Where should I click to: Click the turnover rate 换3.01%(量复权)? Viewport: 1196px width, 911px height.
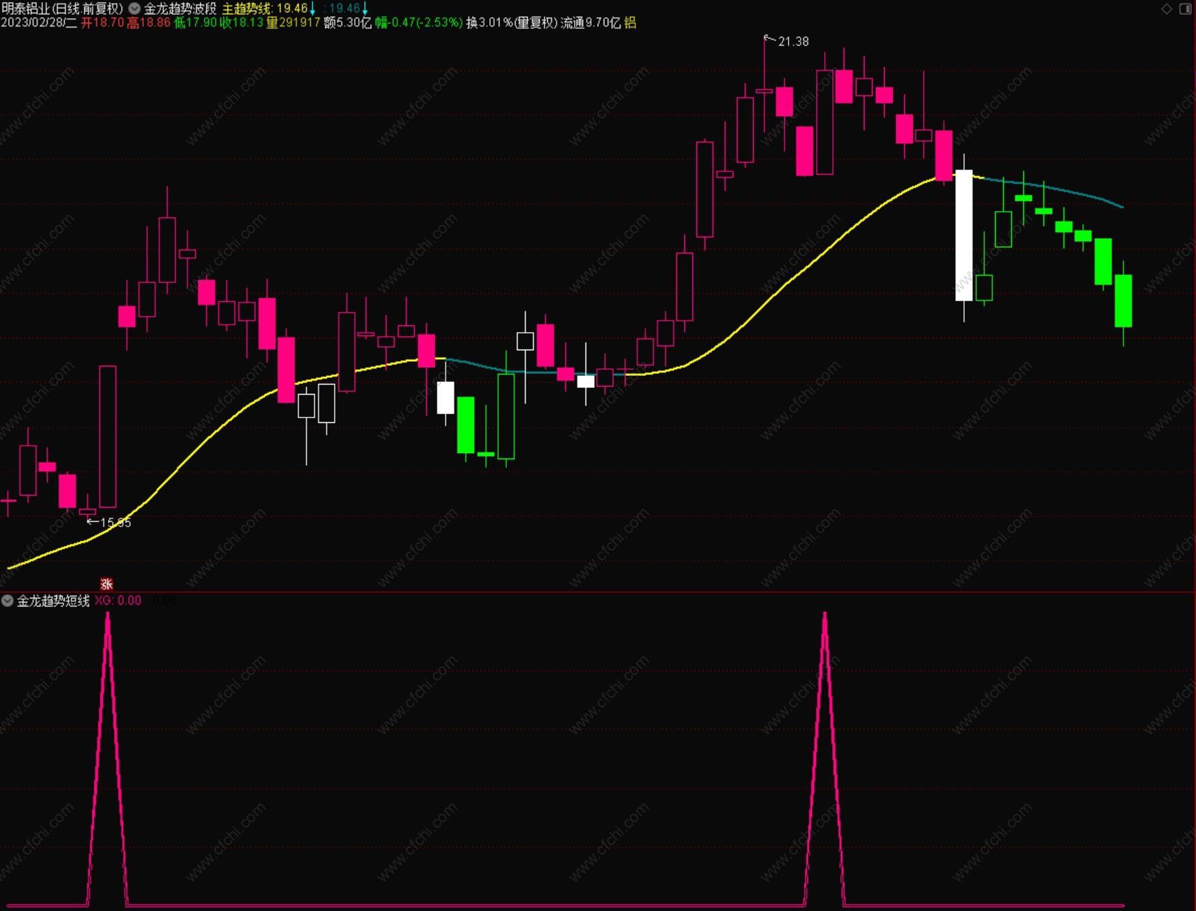point(512,23)
